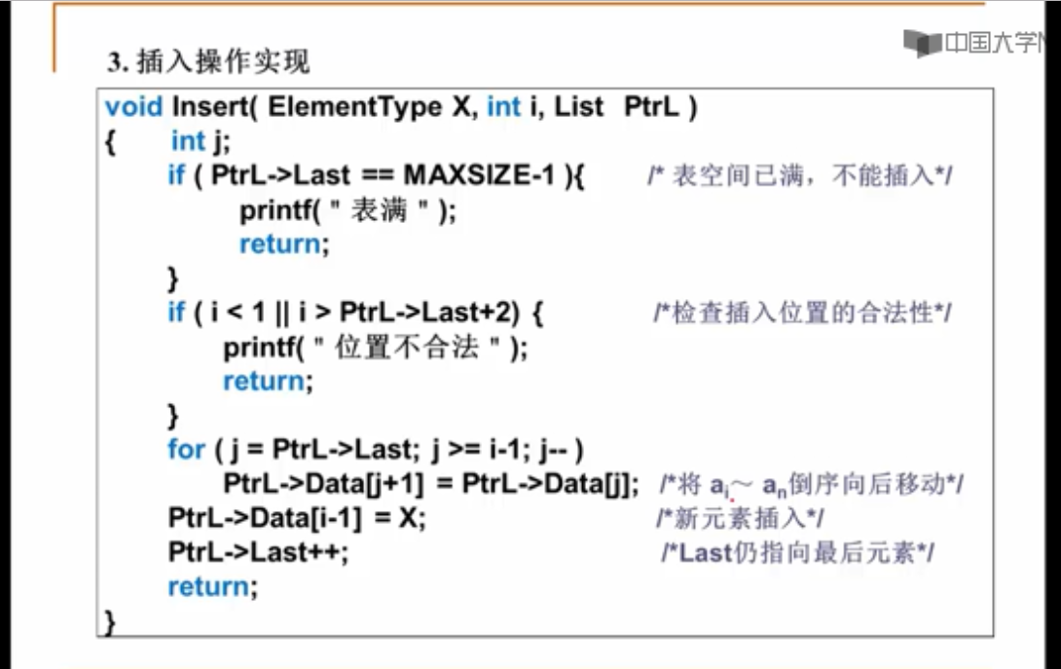Click the second return statement
Image resolution: width=1061 pixels, height=669 pixels.
pos(268,381)
